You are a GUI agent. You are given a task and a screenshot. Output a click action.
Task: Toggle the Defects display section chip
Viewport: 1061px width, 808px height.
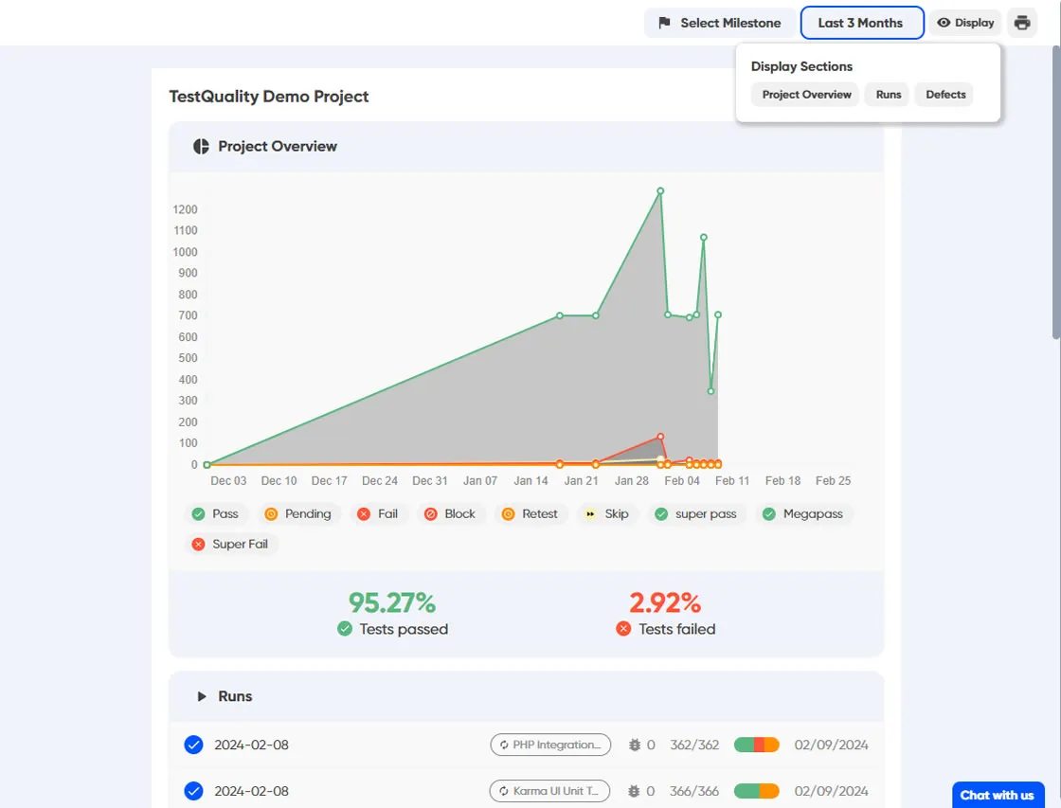click(x=944, y=95)
